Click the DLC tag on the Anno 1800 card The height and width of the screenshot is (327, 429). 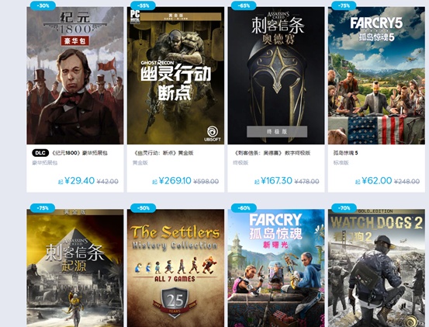(40, 153)
